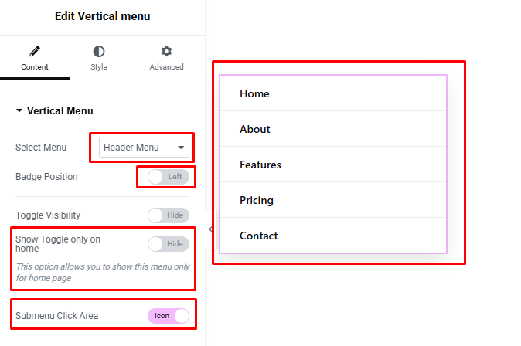Click the pencil icon above Content
This screenshot has height=346, width=521.
coord(35,52)
